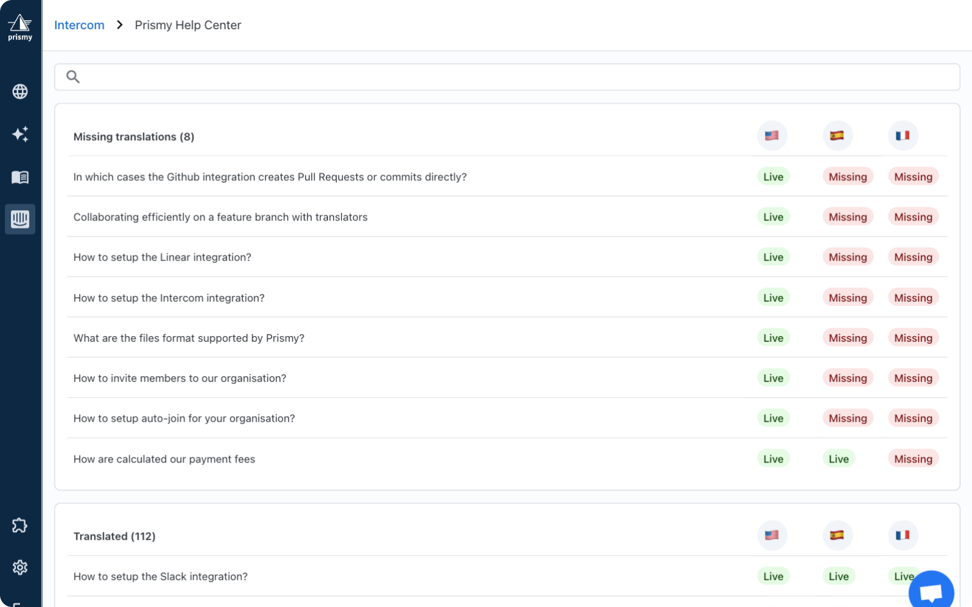Screen dimensions: 972x607
Task: Open the Intercom chat bubble at bottom right
Action: click(931, 590)
